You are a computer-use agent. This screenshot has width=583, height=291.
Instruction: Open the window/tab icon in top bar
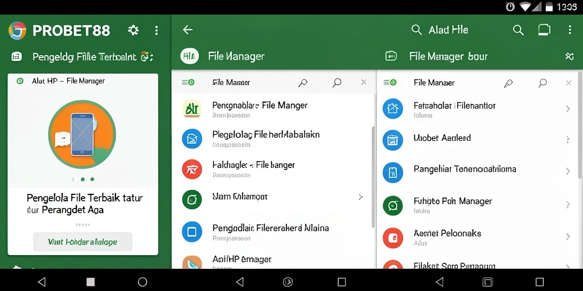(544, 30)
